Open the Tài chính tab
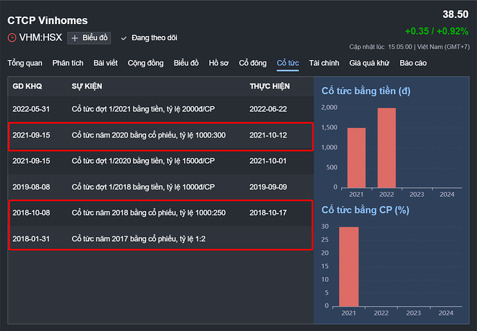477x331 pixels. tap(324, 63)
